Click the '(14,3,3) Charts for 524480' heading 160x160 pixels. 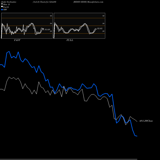pos(44,2)
